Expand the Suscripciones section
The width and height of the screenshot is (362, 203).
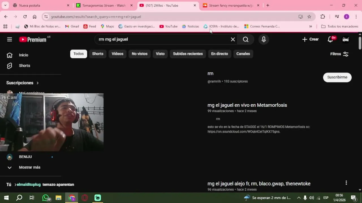click(x=23, y=83)
